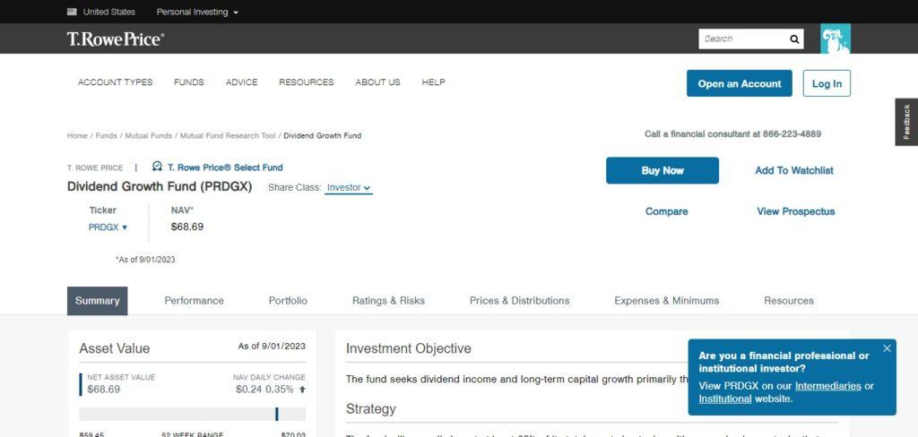This screenshot has width=918, height=437.
Task: Go to Funds breadcrumb
Action: [x=106, y=136]
